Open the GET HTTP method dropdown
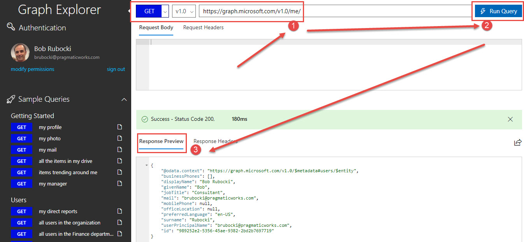This screenshot has height=242, width=524. [165, 11]
